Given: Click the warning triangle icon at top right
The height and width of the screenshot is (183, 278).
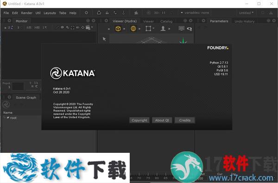Looking at the screenshot, I should click(271, 13).
